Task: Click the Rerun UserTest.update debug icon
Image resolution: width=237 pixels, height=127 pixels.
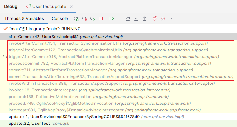Action: [x=76, y=18]
